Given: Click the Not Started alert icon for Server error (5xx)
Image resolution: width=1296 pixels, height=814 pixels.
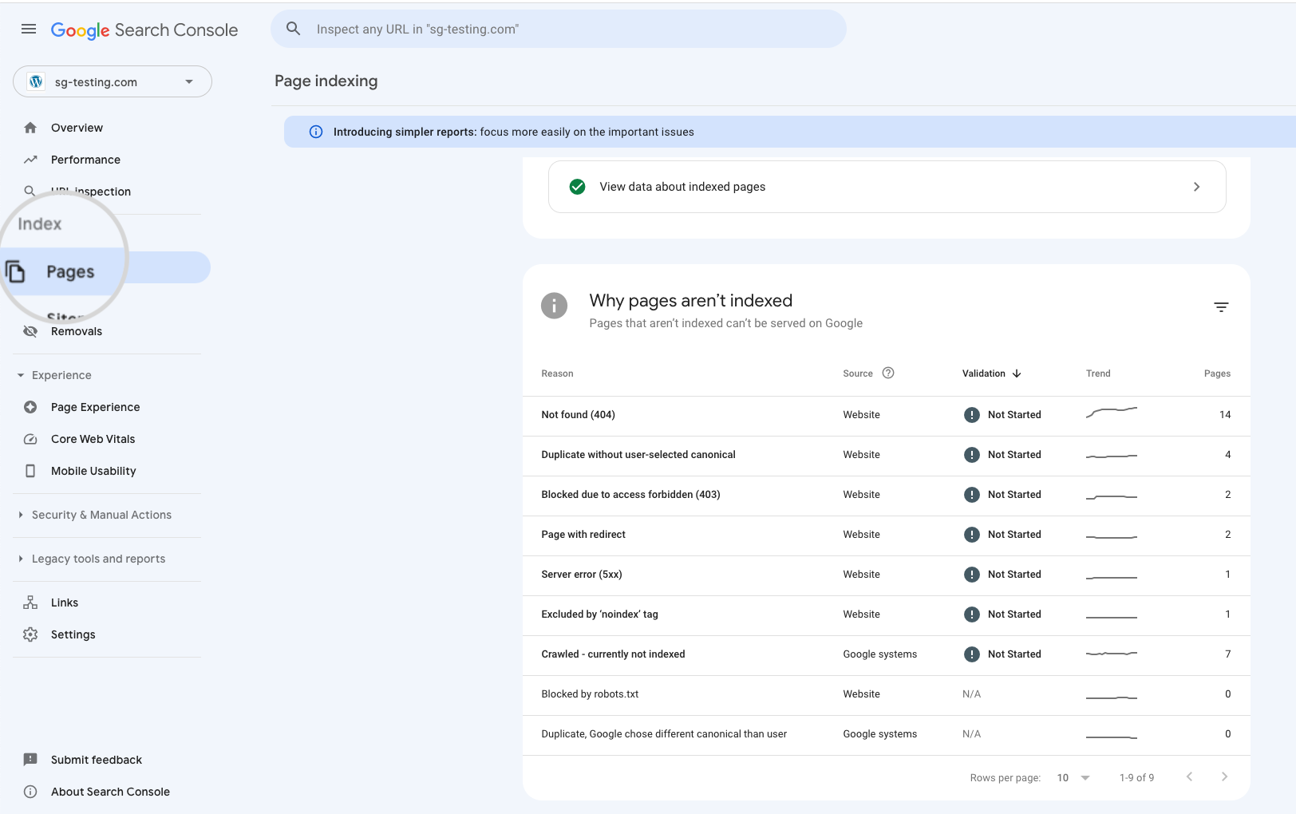Looking at the screenshot, I should pos(971,575).
